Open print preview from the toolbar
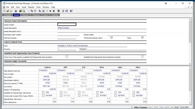Viewport: 195px width, 109px height. pos(24,11)
